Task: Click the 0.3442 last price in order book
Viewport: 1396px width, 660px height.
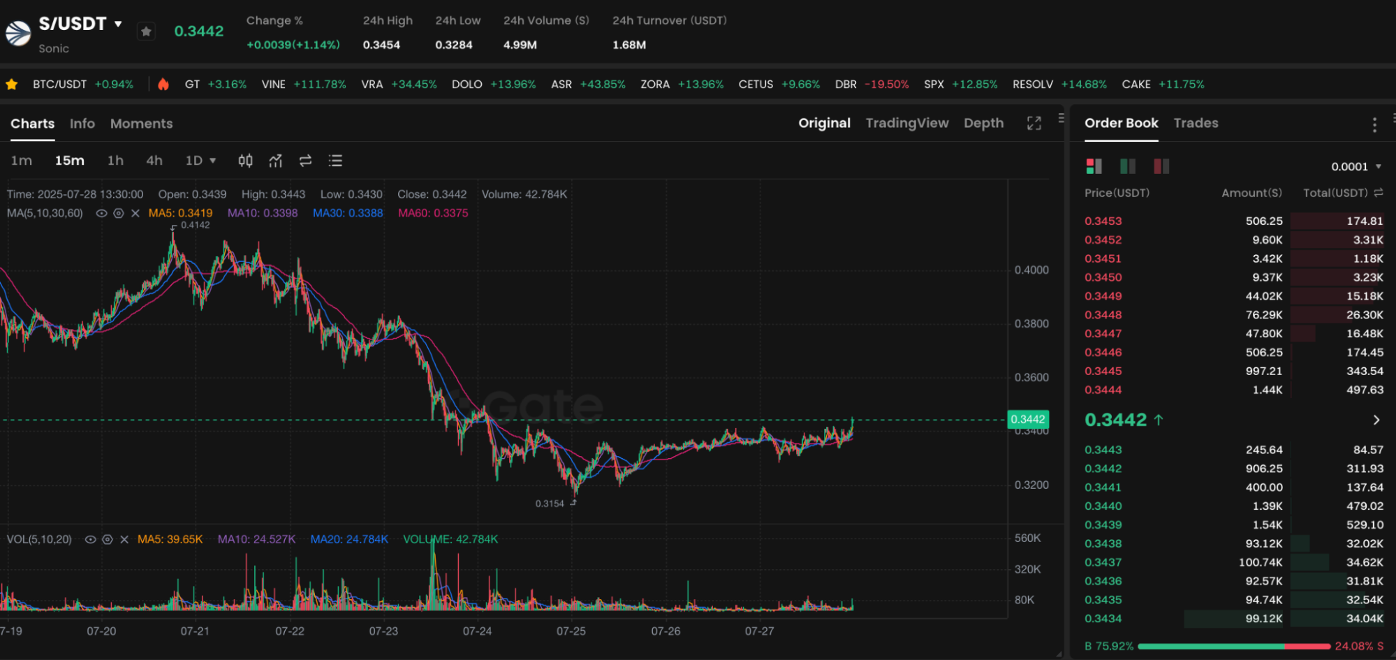Action: point(1115,420)
